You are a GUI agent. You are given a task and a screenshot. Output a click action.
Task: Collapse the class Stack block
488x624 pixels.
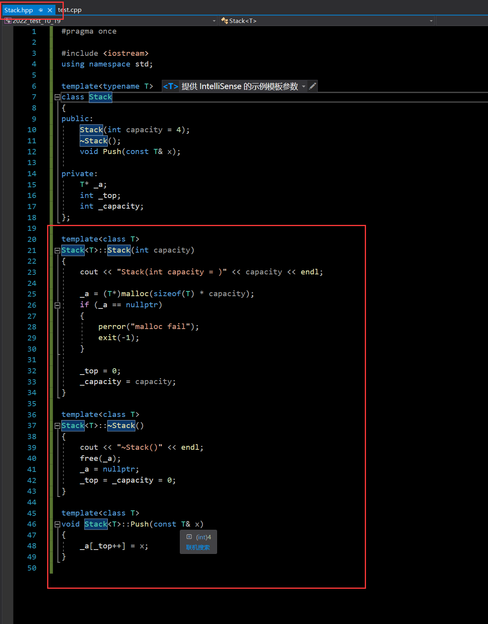tap(57, 97)
